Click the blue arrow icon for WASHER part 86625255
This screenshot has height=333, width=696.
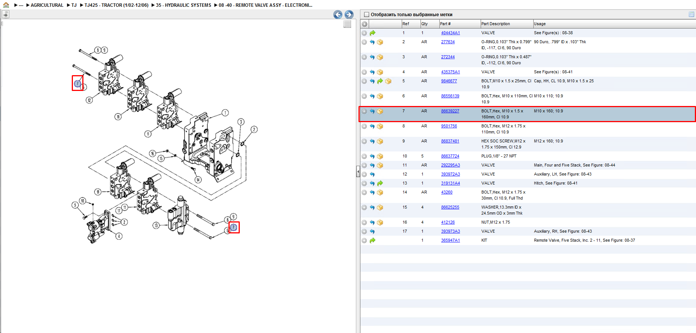[x=372, y=207]
